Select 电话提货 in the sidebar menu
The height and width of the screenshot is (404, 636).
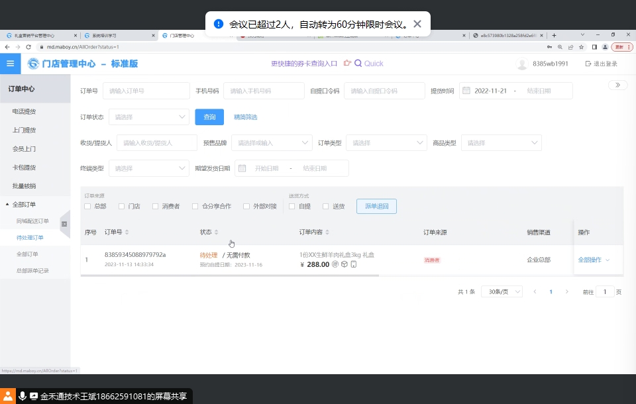(25, 112)
